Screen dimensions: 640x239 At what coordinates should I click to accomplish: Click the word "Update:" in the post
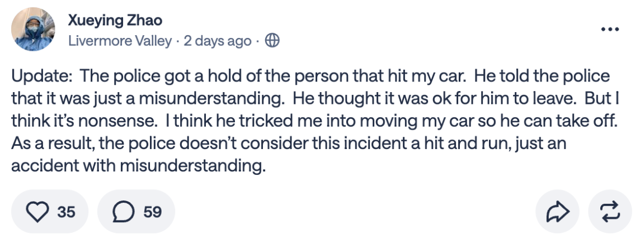click(x=35, y=77)
